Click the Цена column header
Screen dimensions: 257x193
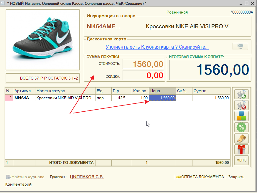click(x=162, y=91)
